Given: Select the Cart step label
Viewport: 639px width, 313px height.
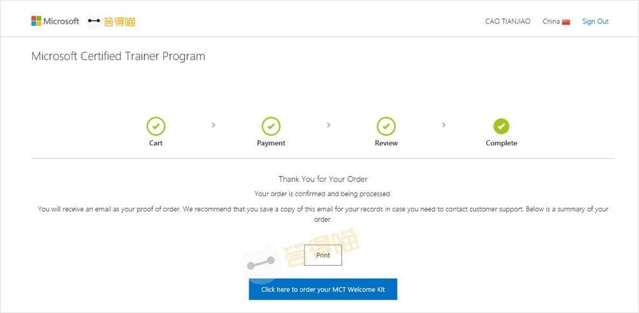Looking at the screenshot, I should [x=156, y=143].
